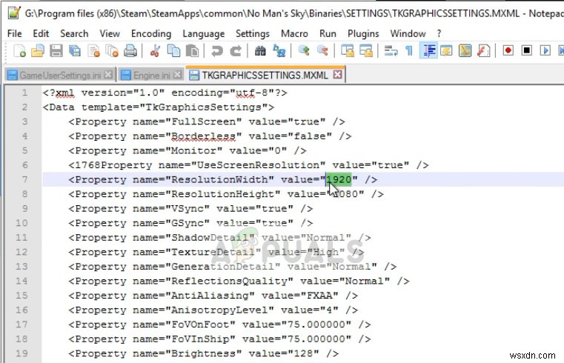The height and width of the screenshot is (363, 564).
Task: Open the Replace dialog icon
Action: coord(279,50)
